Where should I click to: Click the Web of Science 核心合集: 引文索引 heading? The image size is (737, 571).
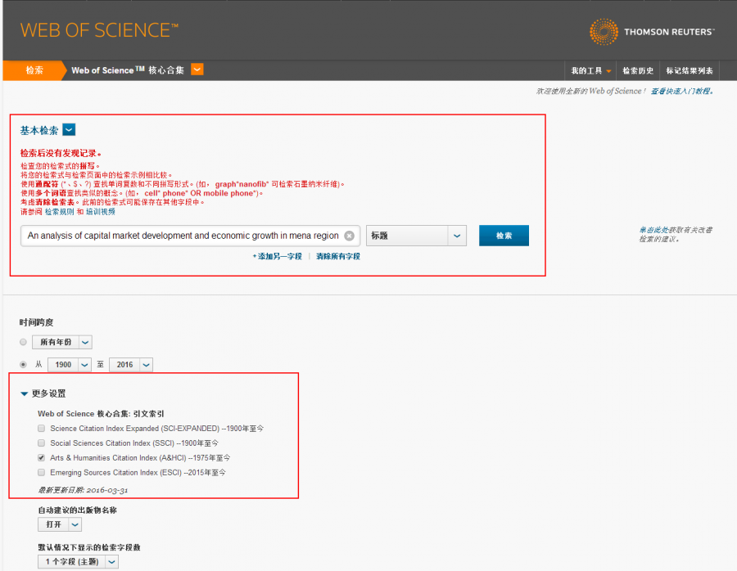click(x=101, y=414)
